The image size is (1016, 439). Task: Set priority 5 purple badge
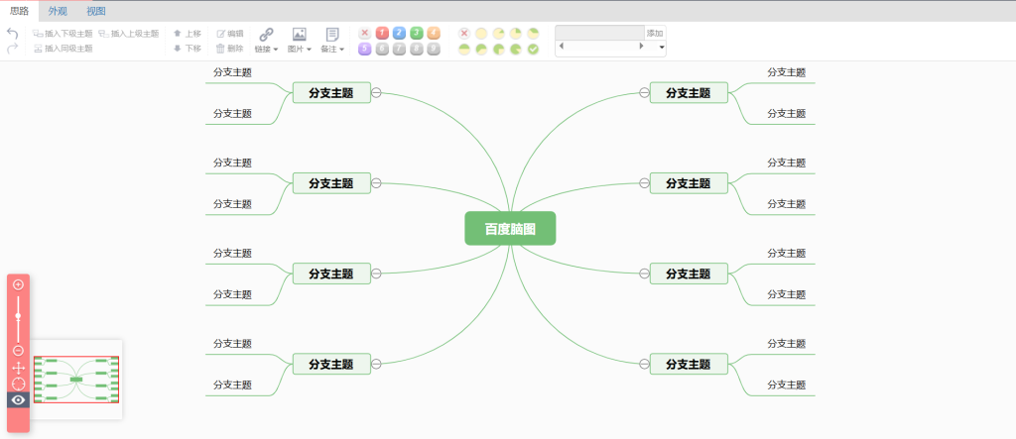[365, 50]
